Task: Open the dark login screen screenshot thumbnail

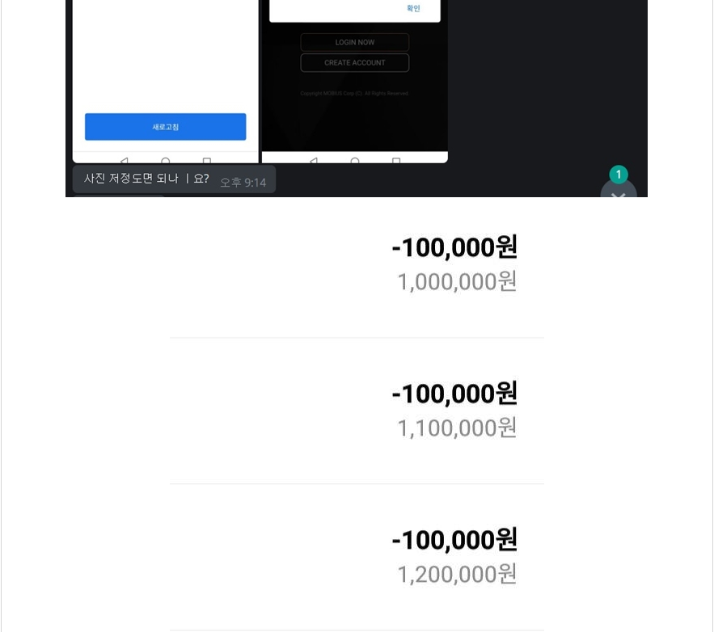Action: point(355,81)
